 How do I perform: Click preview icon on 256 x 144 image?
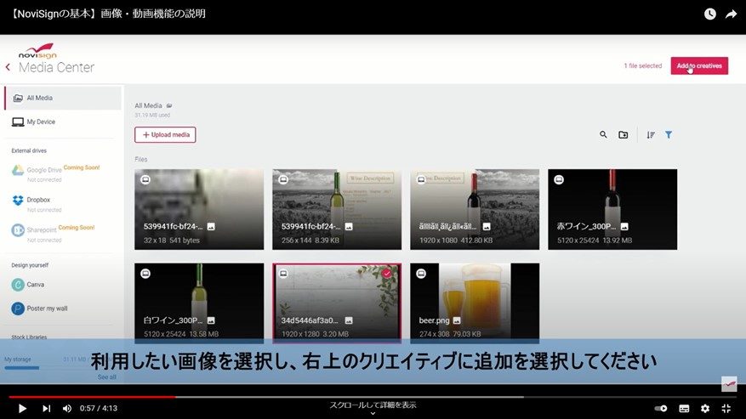pyautogui.click(x=283, y=180)
